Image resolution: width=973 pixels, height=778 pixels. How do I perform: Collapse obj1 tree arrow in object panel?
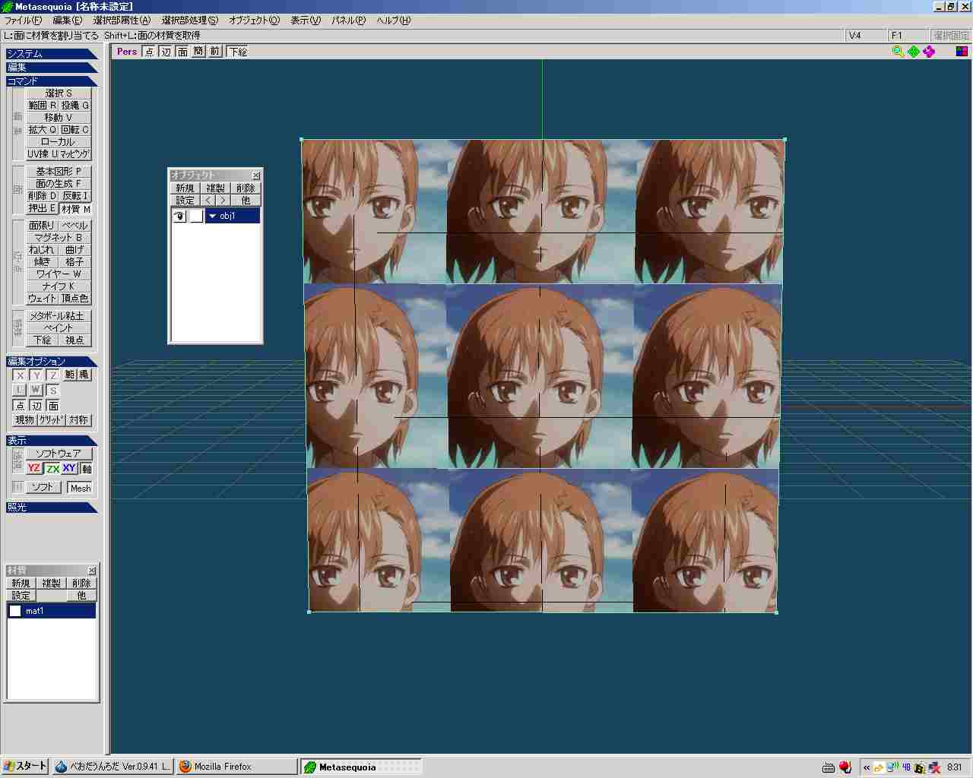212,216
